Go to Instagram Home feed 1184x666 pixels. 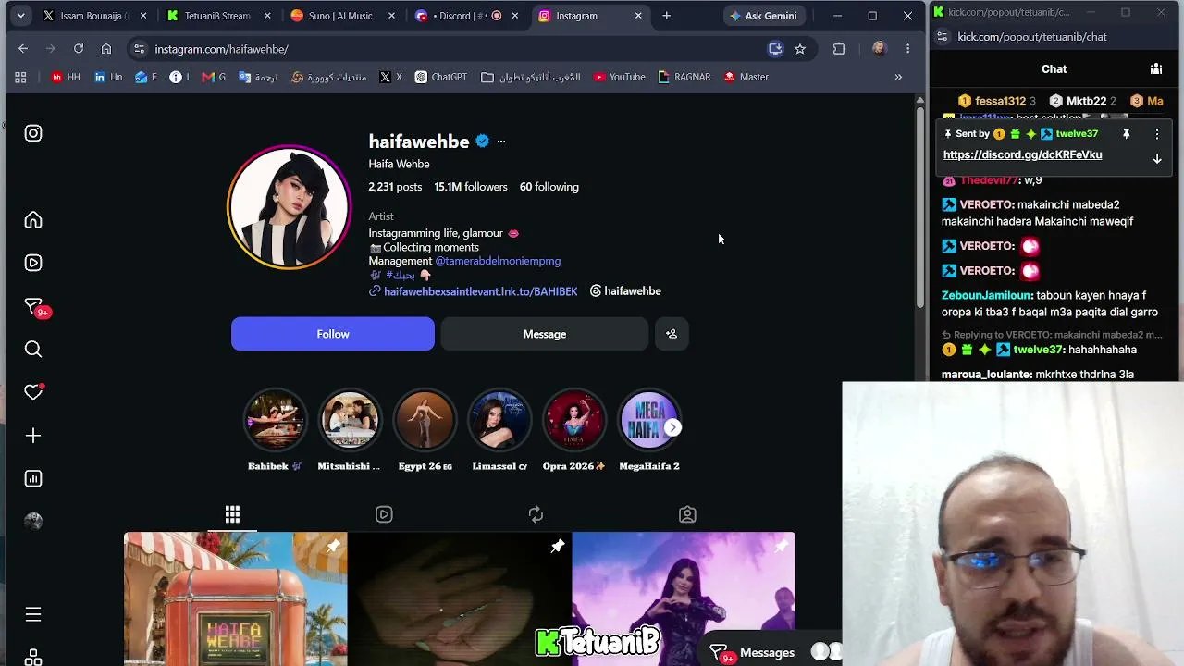pyautogui.click(x=33, y=220)
